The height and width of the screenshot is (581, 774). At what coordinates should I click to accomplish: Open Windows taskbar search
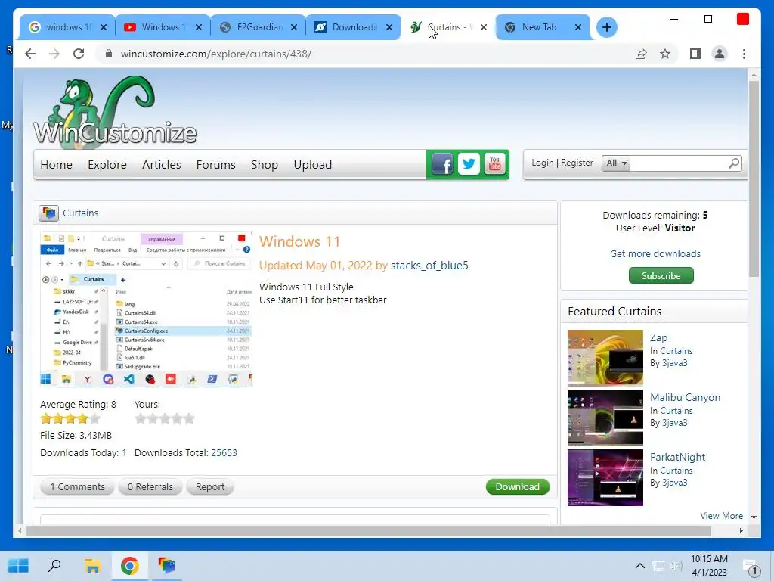pos(54,566)
